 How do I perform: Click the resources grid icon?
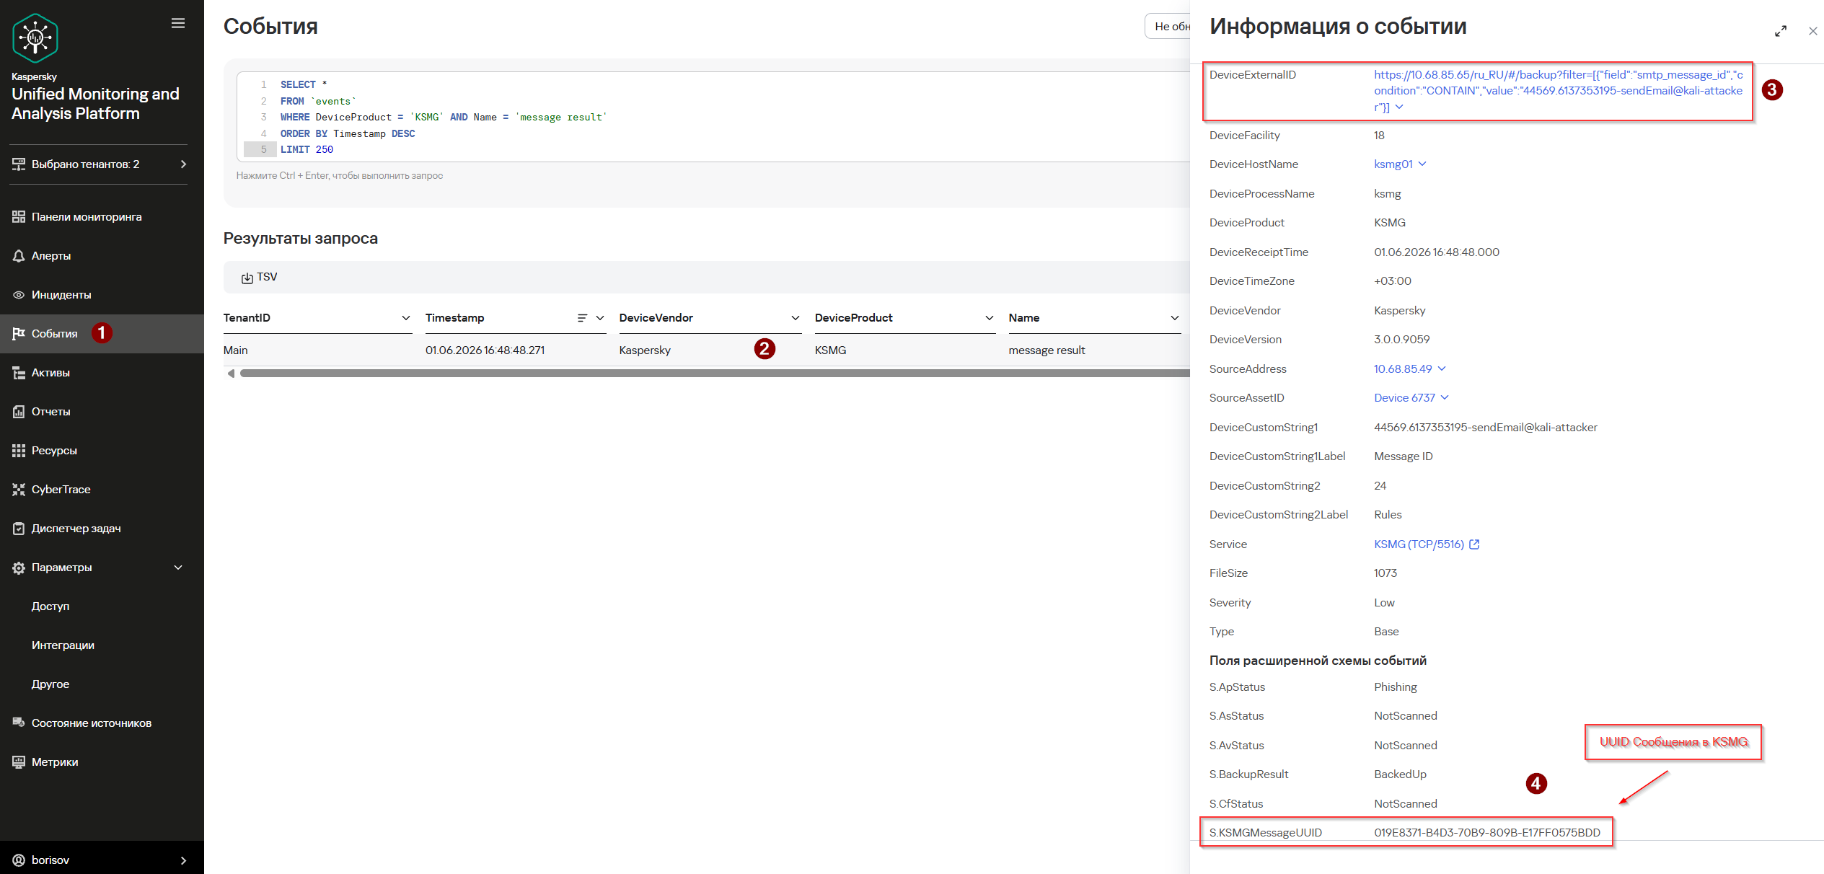19,451
